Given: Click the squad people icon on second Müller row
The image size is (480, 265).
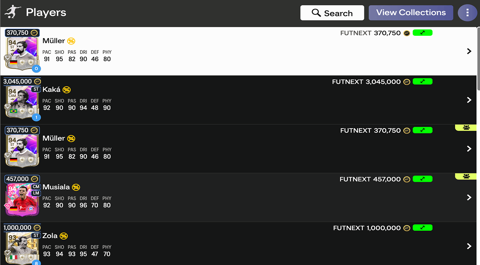Looking at the screenshot, I should [466, 127].
